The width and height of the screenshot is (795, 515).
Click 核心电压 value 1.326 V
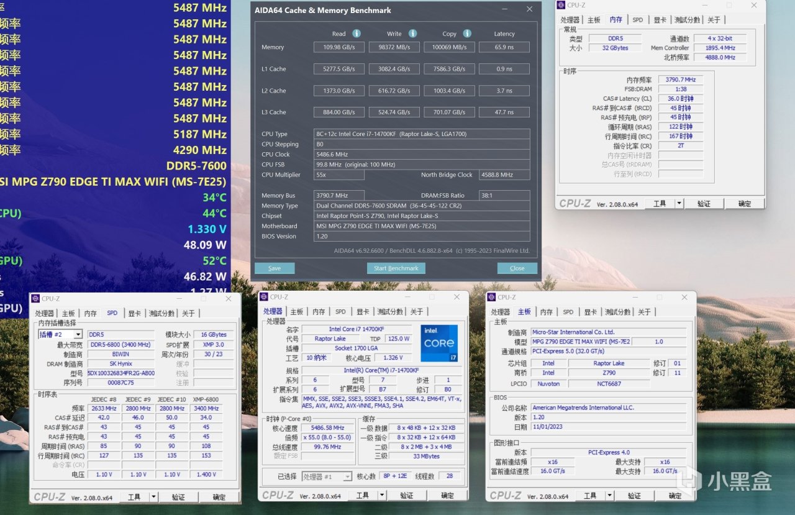tap(394, 358)
